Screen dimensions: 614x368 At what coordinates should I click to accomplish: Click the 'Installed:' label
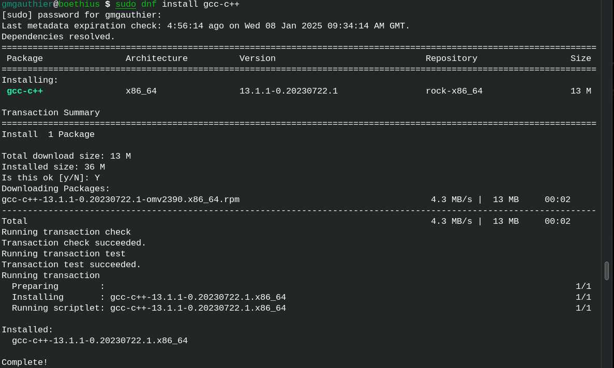pyautogui.click(x=27, y=330)
